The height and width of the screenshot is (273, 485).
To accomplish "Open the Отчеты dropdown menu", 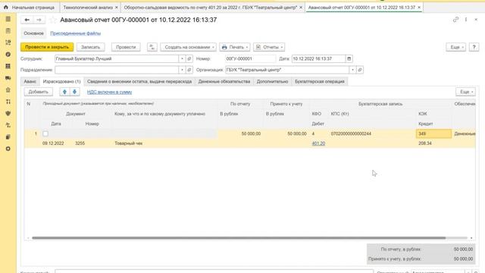I will 269,47.
